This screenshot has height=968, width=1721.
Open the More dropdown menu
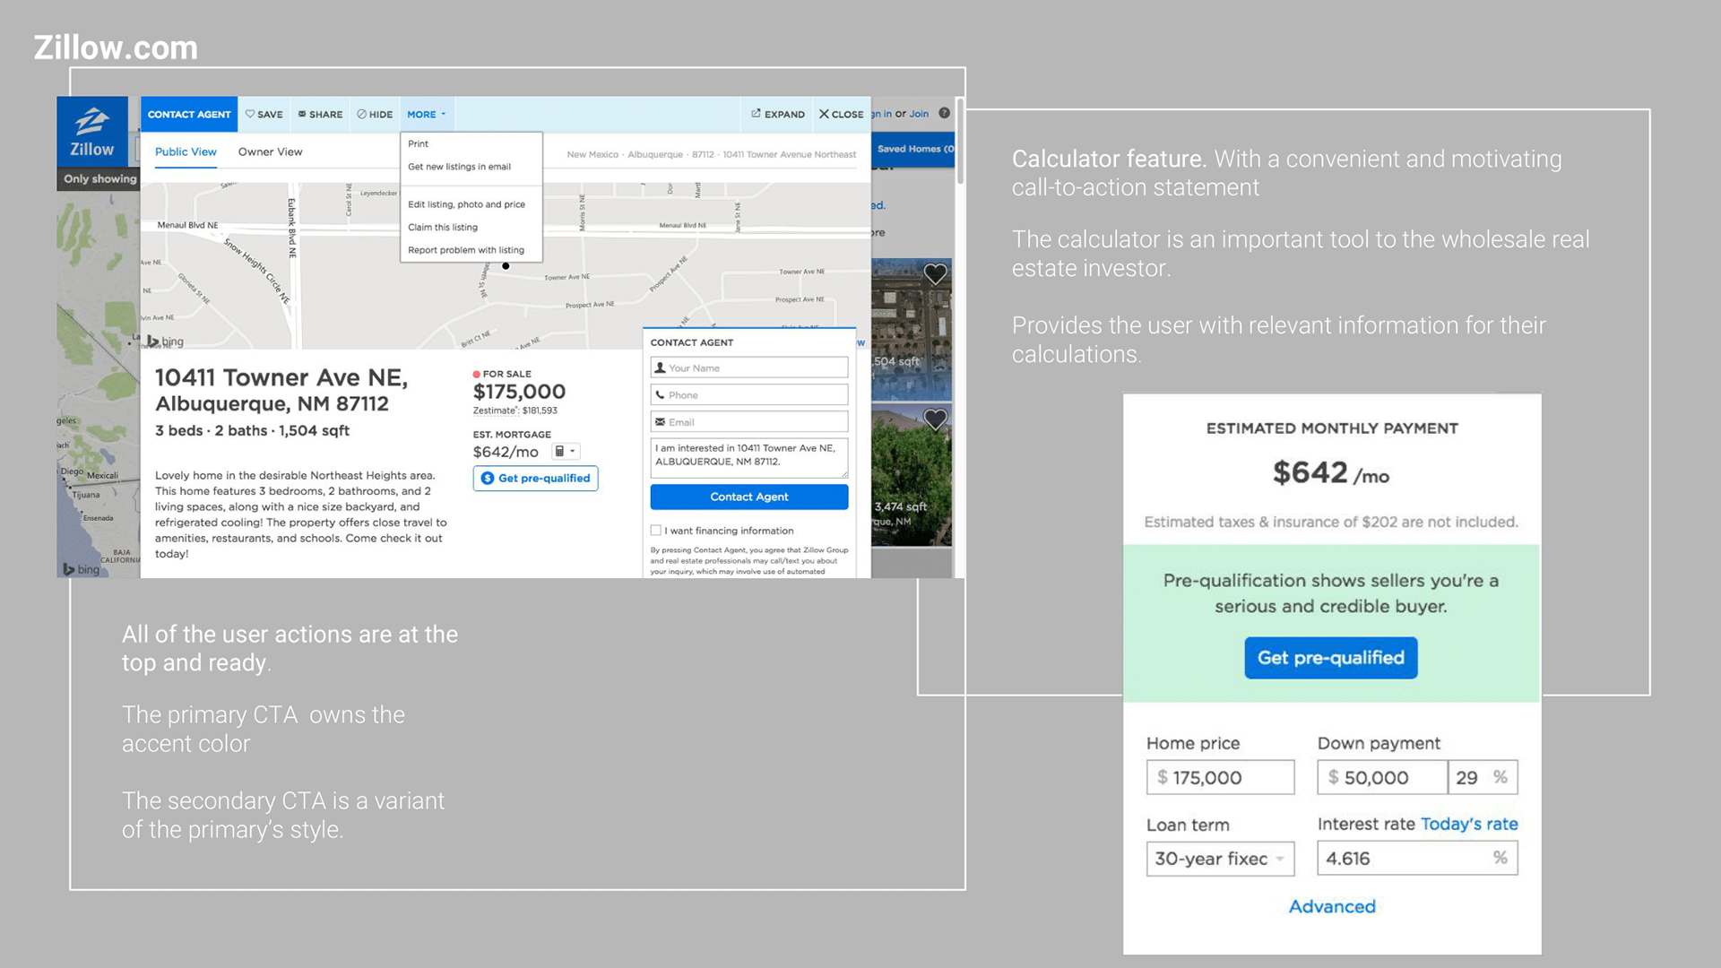[426, 115]
